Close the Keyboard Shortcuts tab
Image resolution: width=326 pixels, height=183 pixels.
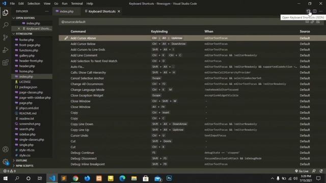pyautogui.click(x=119, y=11)
